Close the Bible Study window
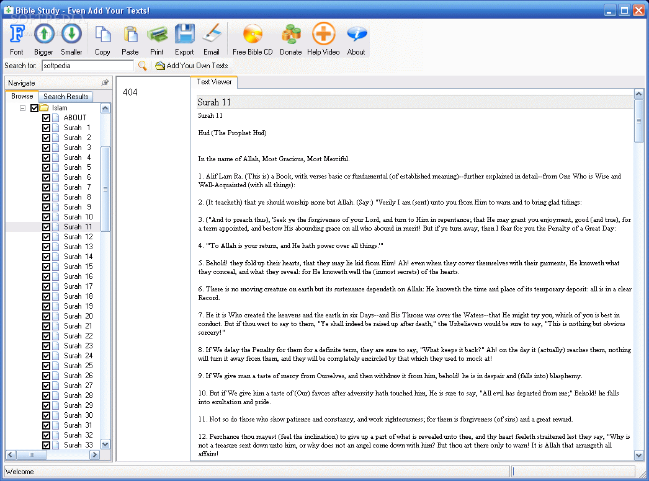The width and height of the screenshot is (649, 481). pyautogui.click(x=638, y=11)
